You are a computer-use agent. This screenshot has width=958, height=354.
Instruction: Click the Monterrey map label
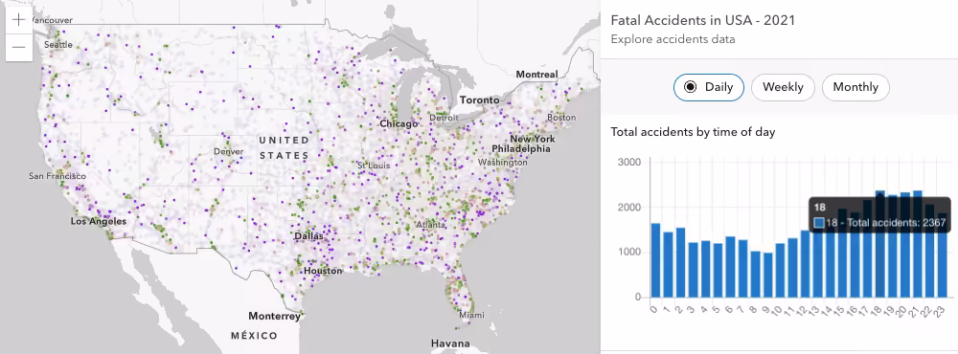(274, 316)
